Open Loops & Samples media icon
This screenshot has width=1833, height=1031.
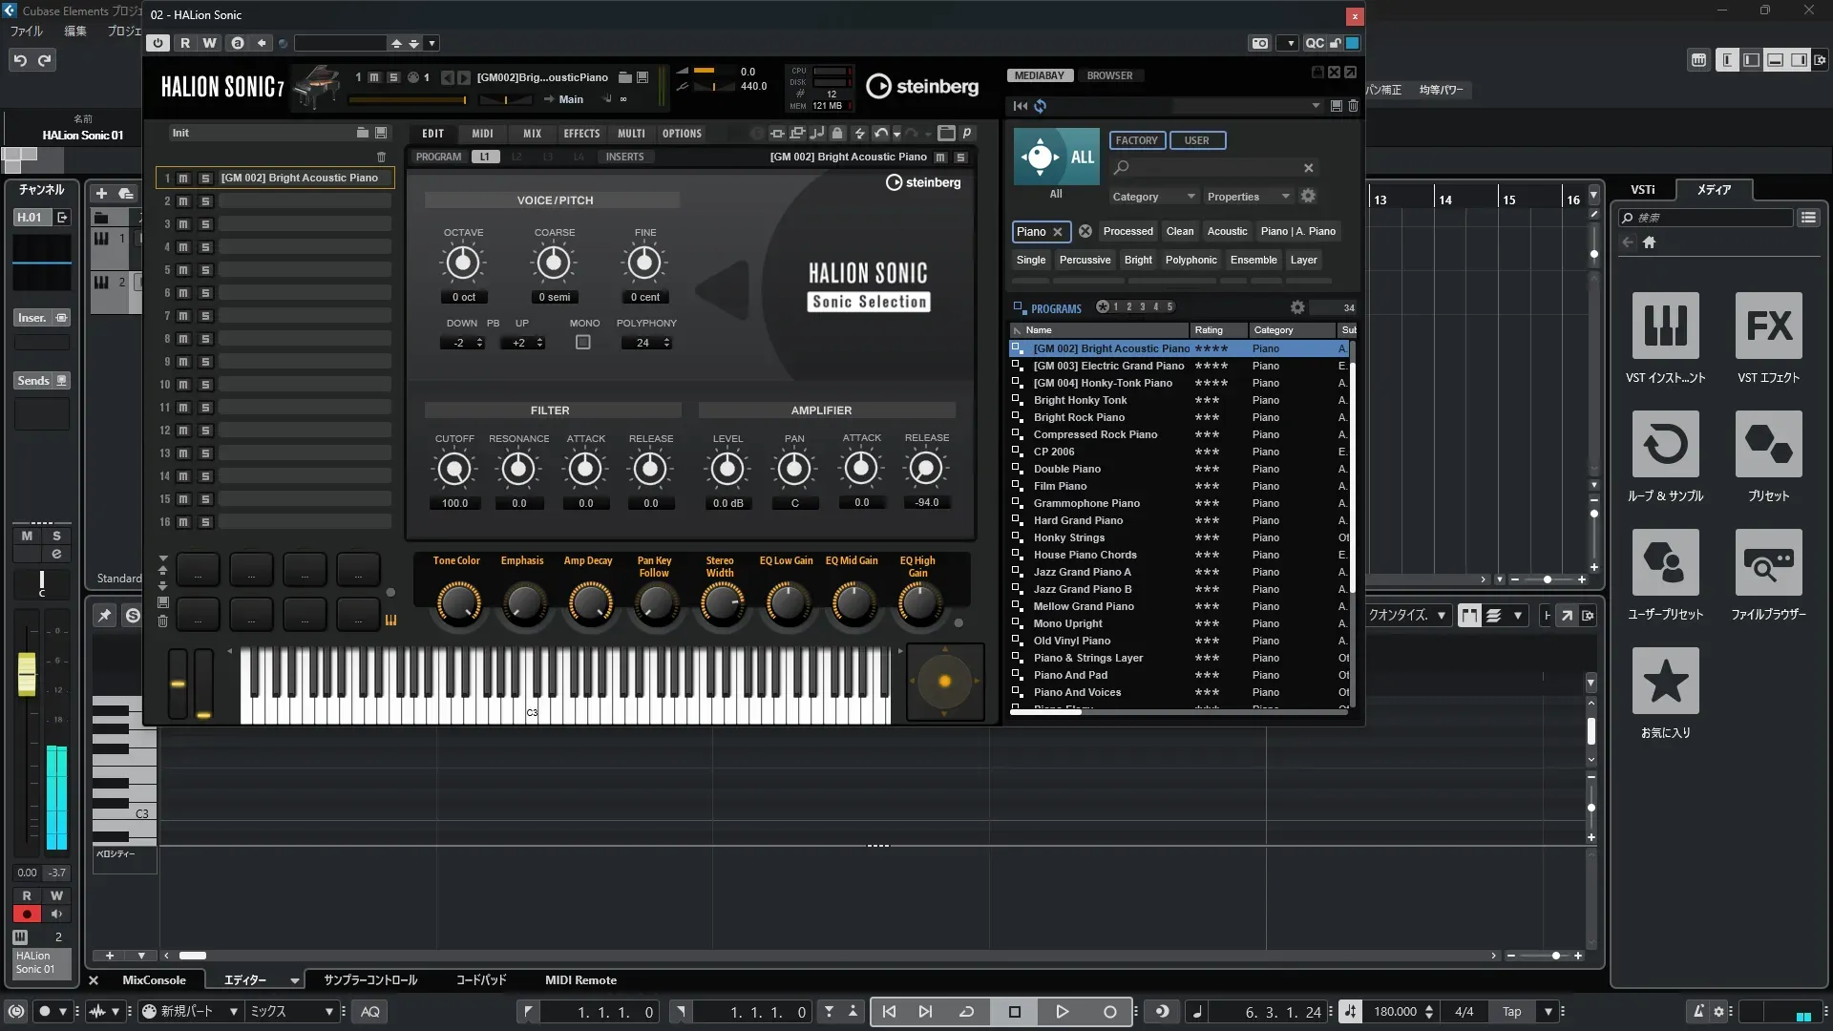[x=1665, y=444]
